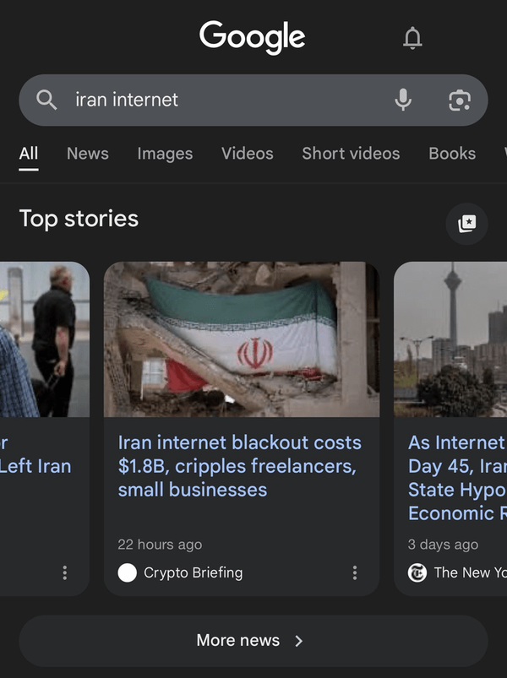The image size is (507, 678).
Task: Go to the Books tab
Action: tap(452, 154)
